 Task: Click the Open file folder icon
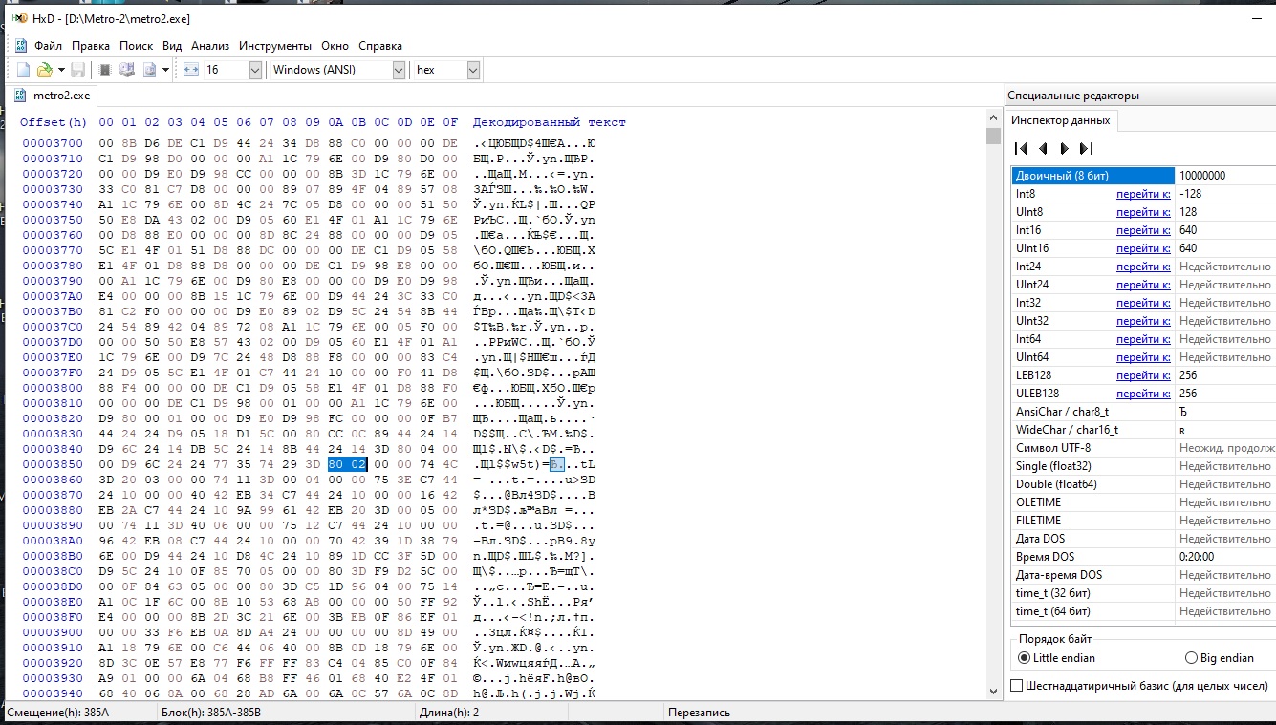[44, 70]
